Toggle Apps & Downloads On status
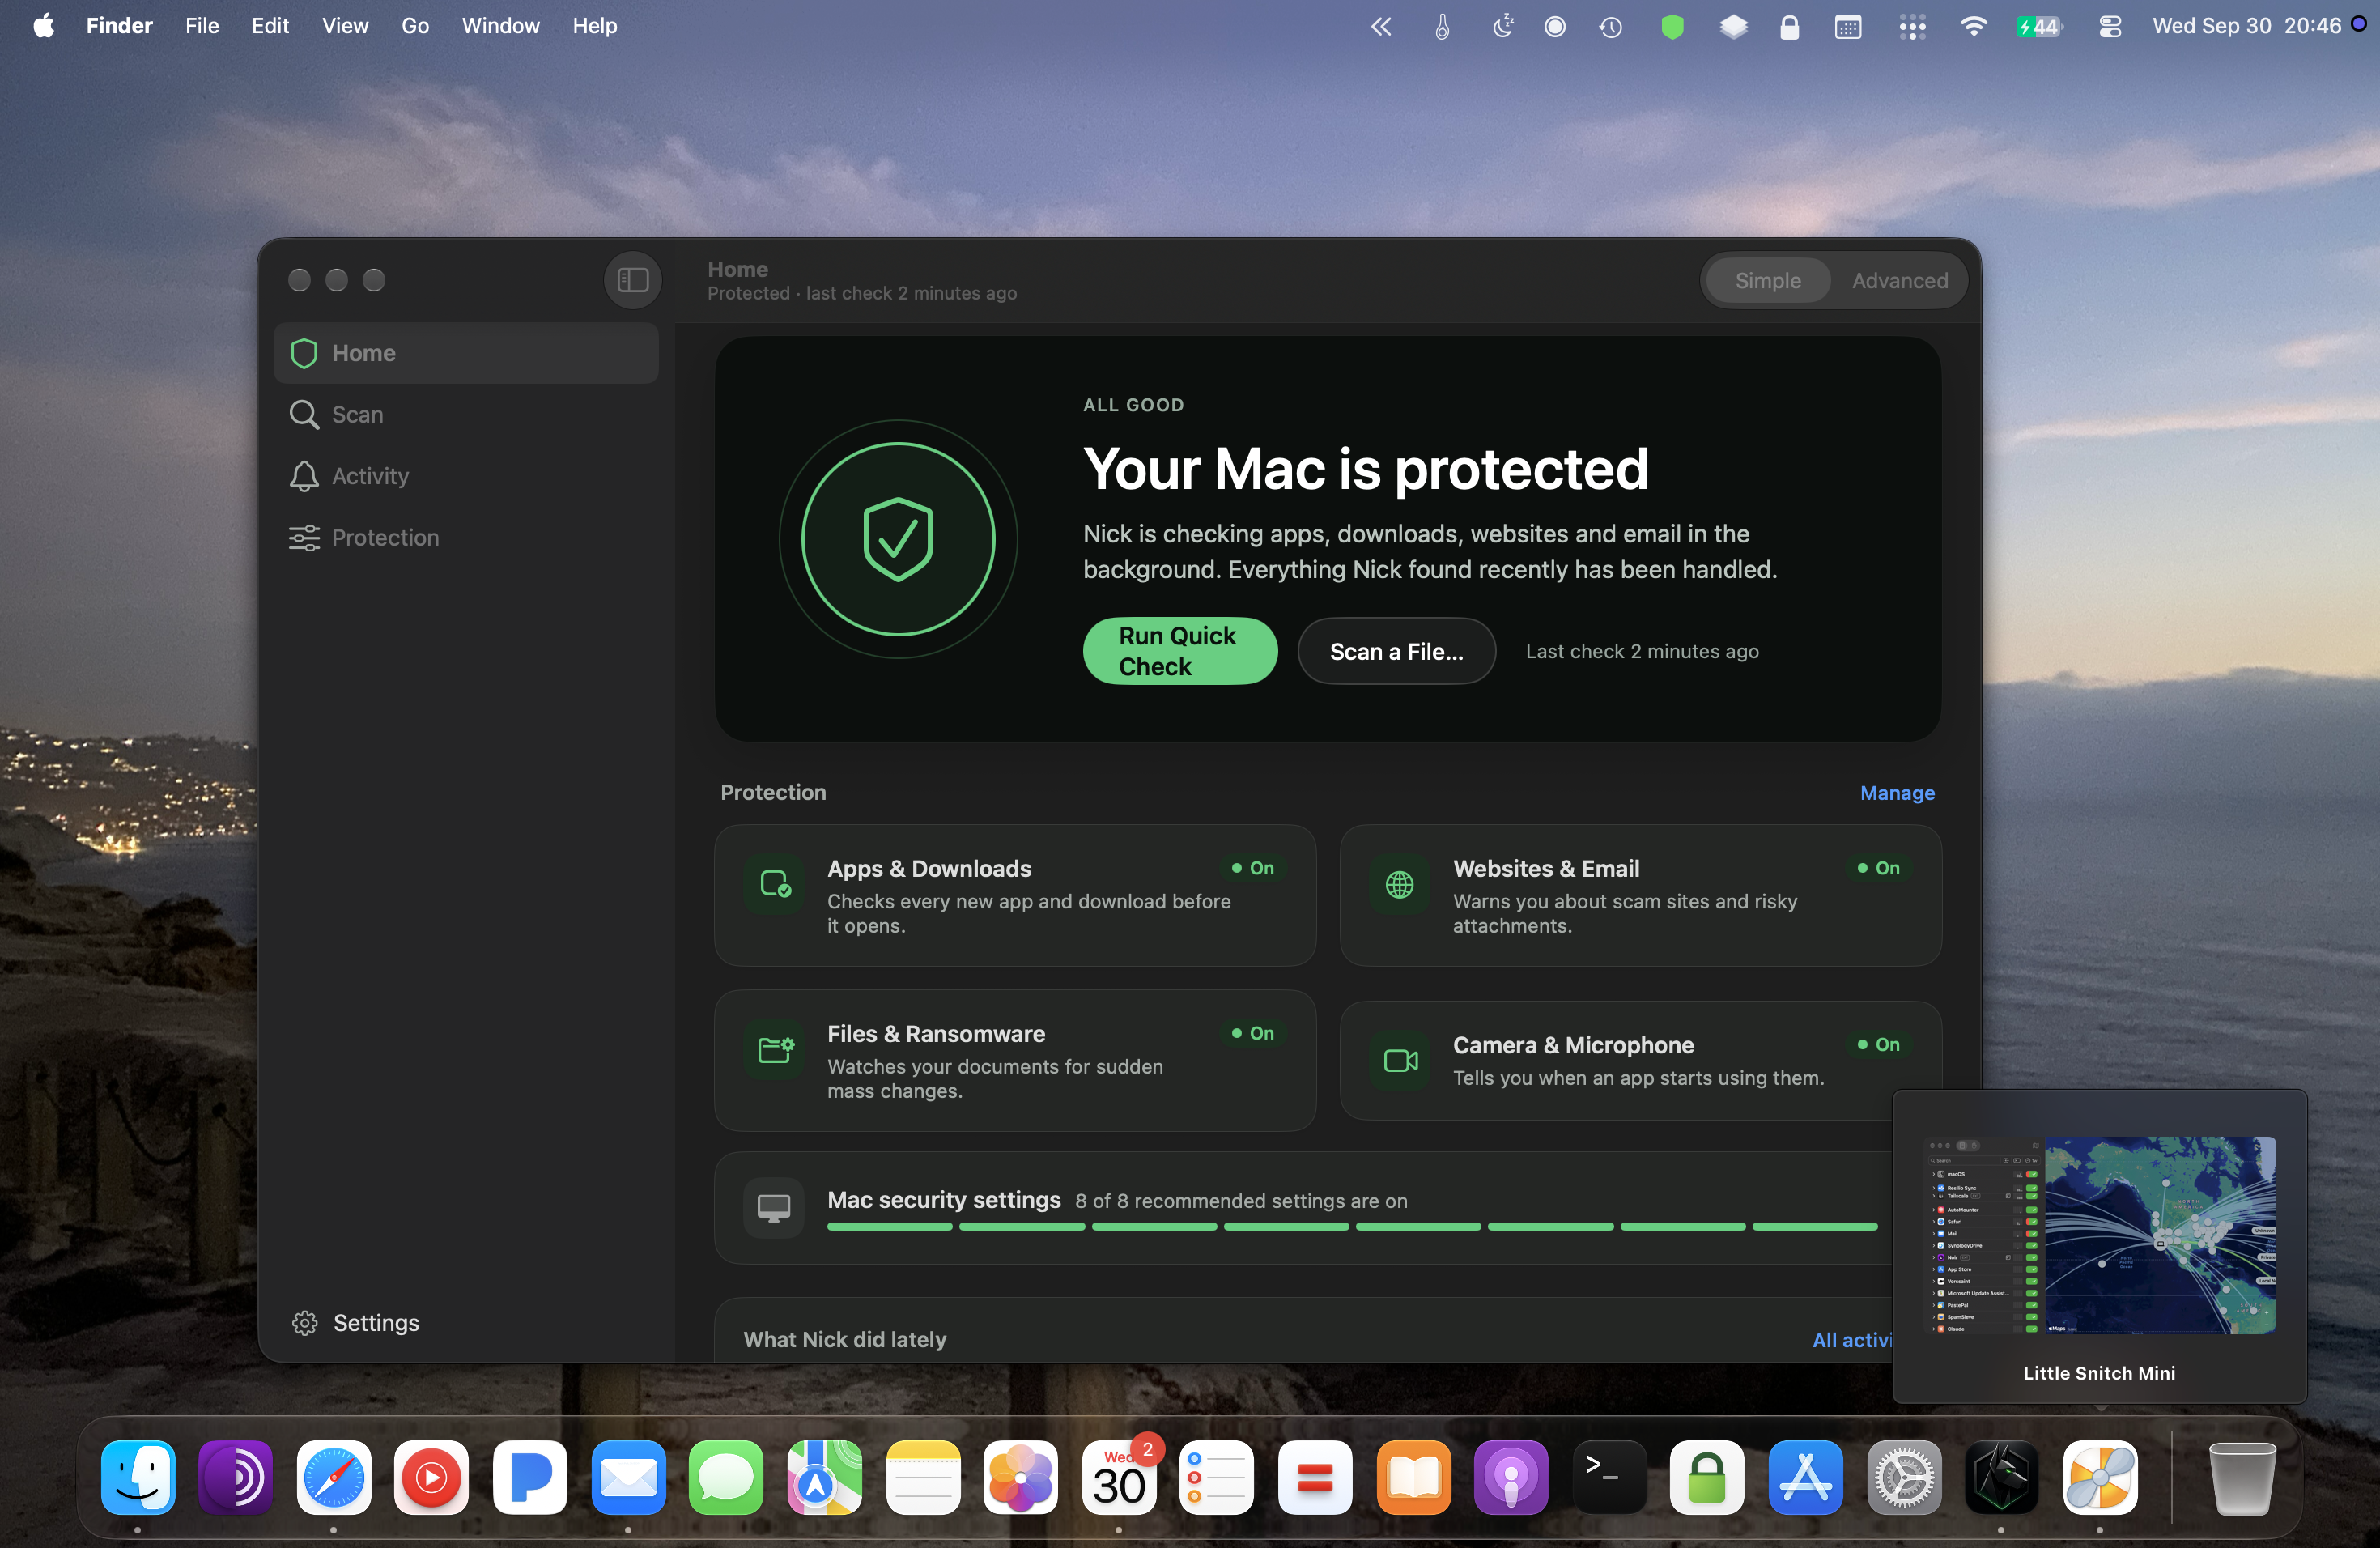The height and width of the screenshot is (1548, 2380). [x=1253, y=868]
